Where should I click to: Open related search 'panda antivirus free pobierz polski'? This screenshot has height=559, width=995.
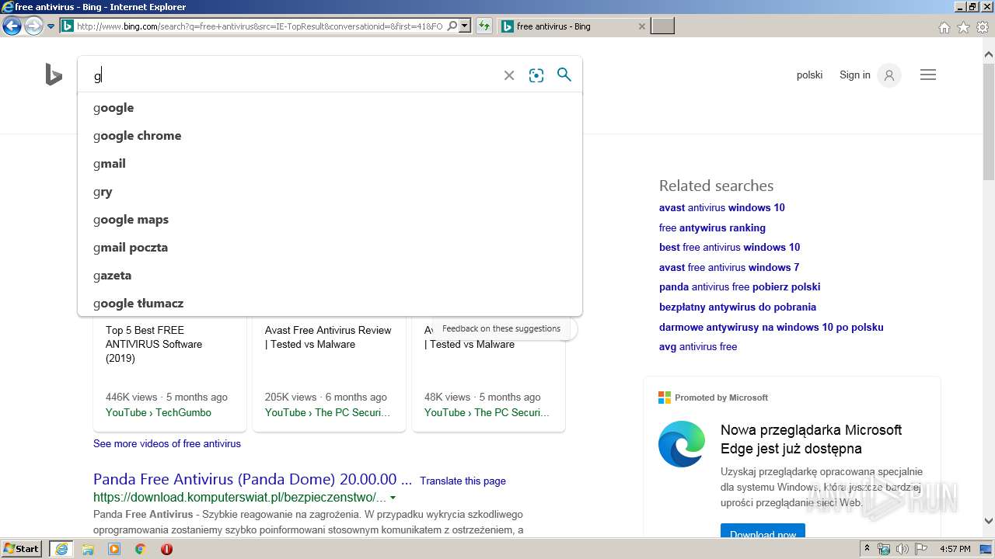740,286
